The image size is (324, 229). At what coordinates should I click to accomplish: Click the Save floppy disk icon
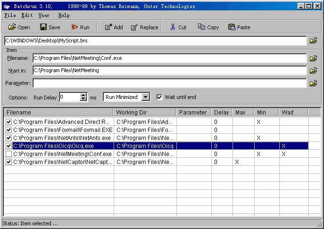point(43,27)
